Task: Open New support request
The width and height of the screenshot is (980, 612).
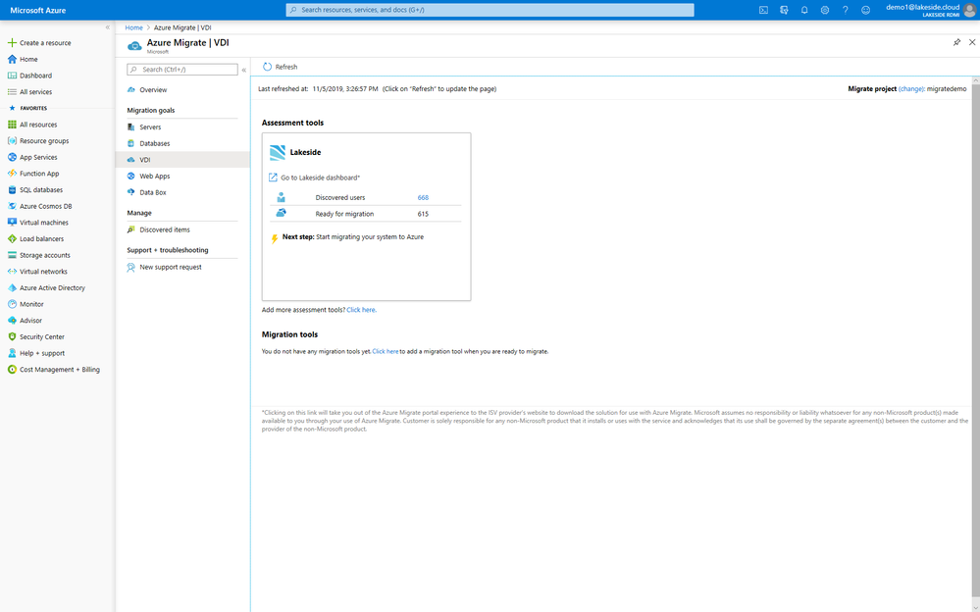Action: [171, 267]
